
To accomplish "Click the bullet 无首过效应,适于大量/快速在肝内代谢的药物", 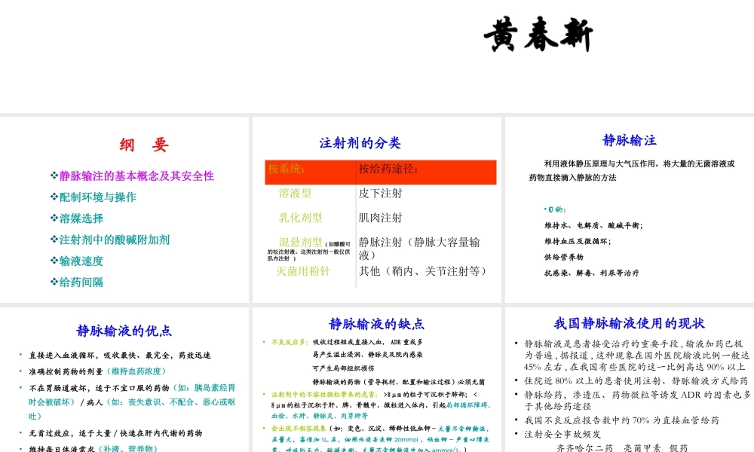I will coord(115,433).
